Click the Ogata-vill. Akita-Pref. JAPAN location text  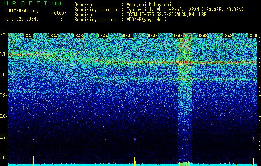(x=185, y=10)
